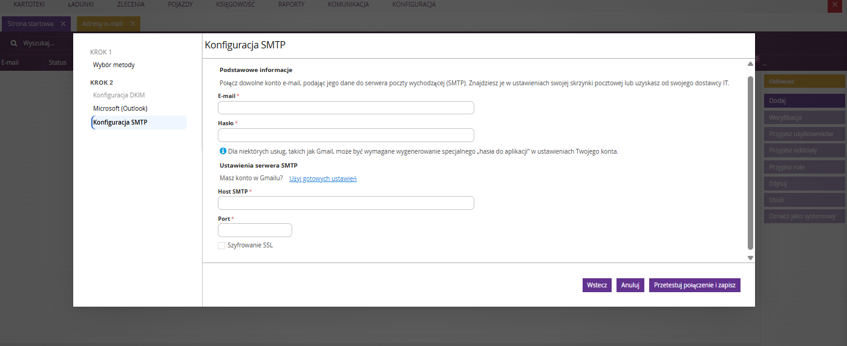Select the Konfiguracja DKIM step
847x346 pixels.
click(119, 95)
